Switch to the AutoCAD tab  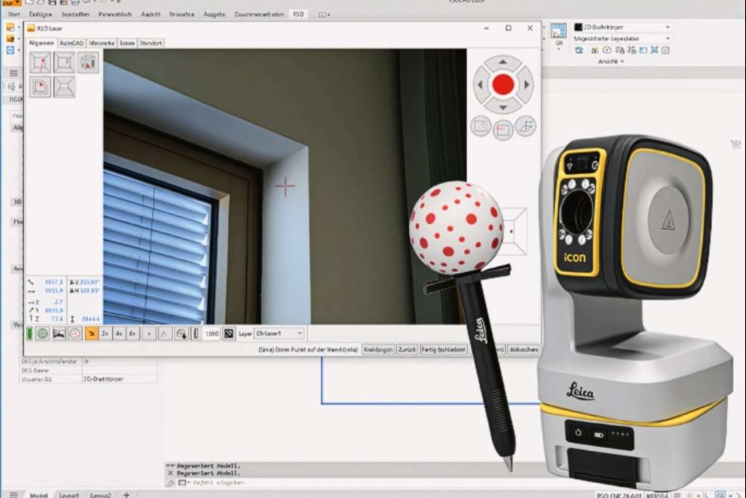click(72, 43)
